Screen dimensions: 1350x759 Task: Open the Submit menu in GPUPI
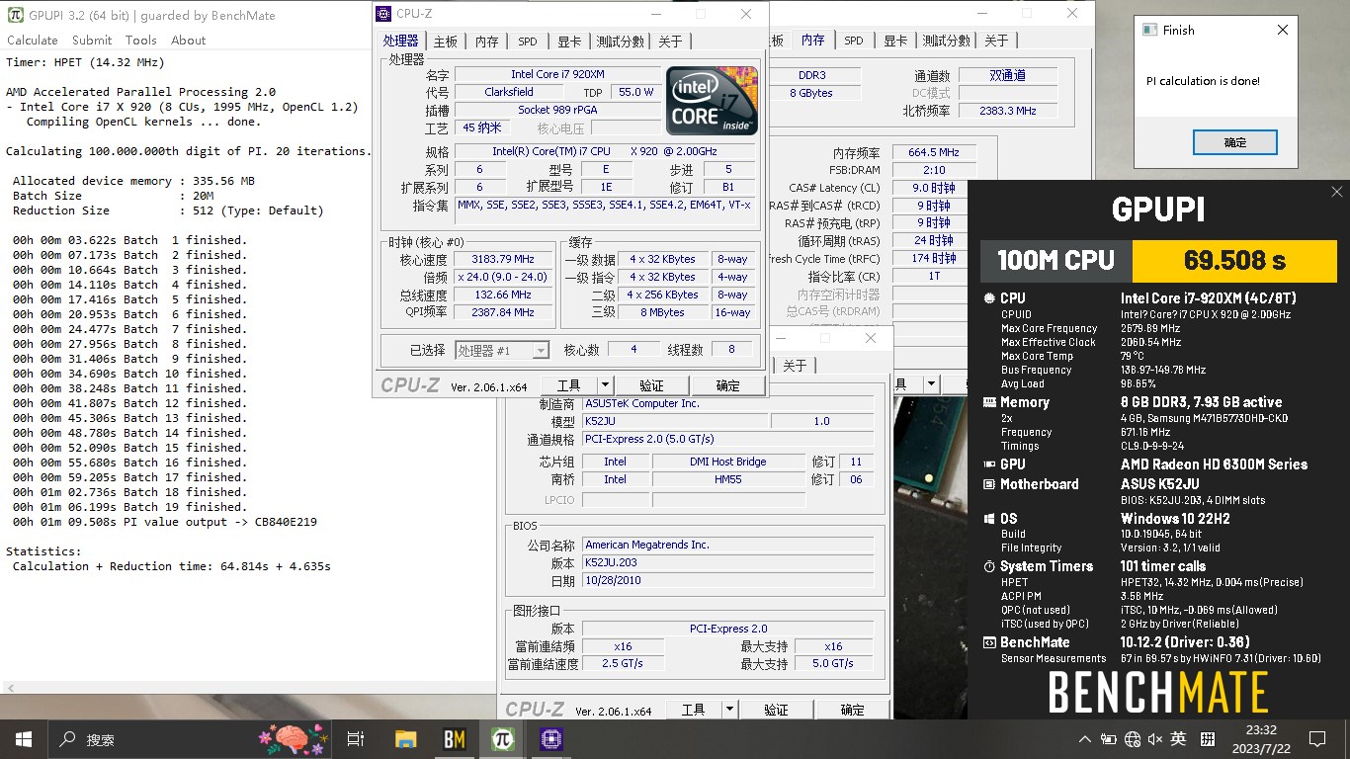92,41
